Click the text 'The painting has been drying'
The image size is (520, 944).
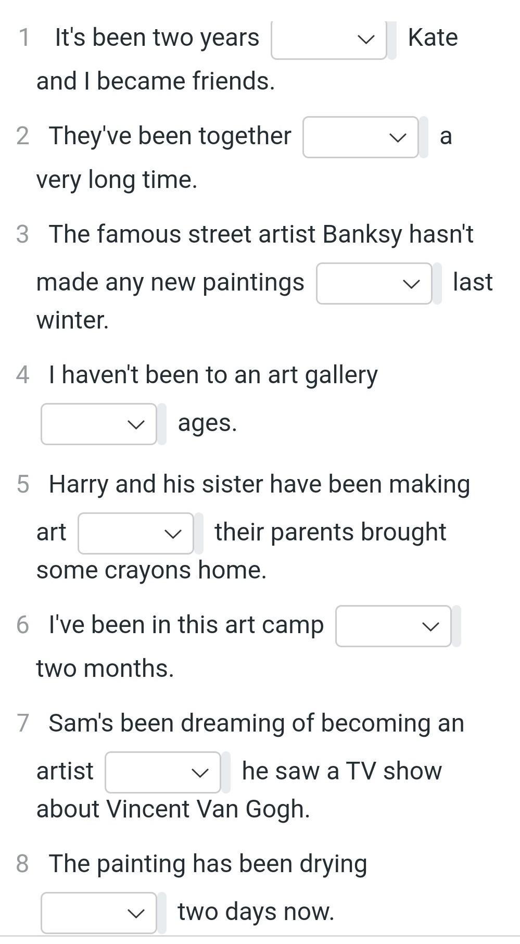click(x=208, y=864)
